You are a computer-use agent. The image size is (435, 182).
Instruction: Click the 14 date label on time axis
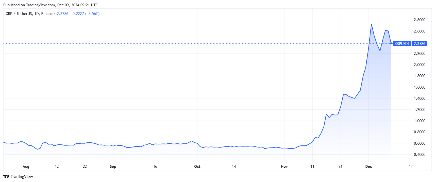234,167
